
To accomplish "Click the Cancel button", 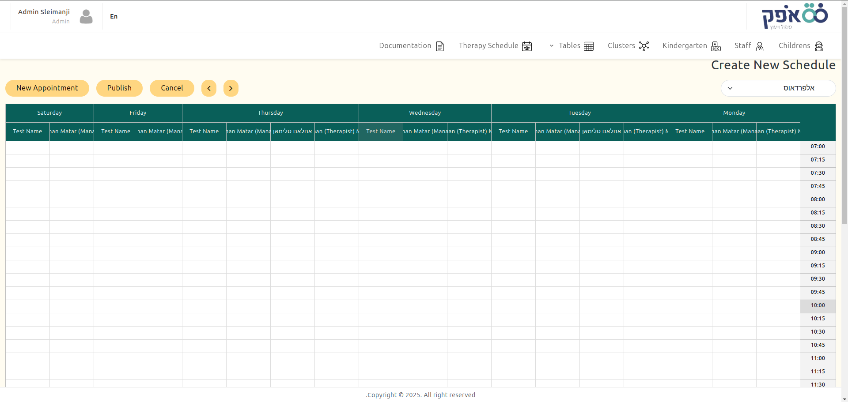I will click(172, 88).
